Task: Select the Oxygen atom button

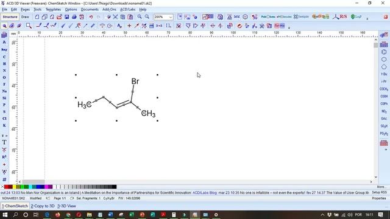Action: pos(4,77)
